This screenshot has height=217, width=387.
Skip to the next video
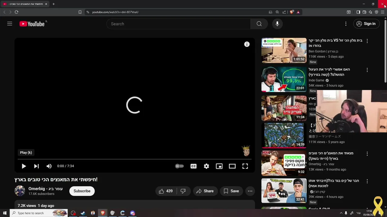tap(36, 166)
